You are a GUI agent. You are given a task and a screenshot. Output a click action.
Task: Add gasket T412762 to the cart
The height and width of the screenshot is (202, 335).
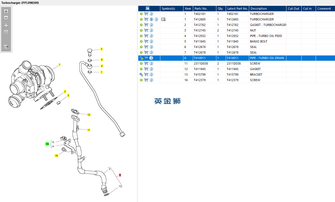tap(146, 25)
